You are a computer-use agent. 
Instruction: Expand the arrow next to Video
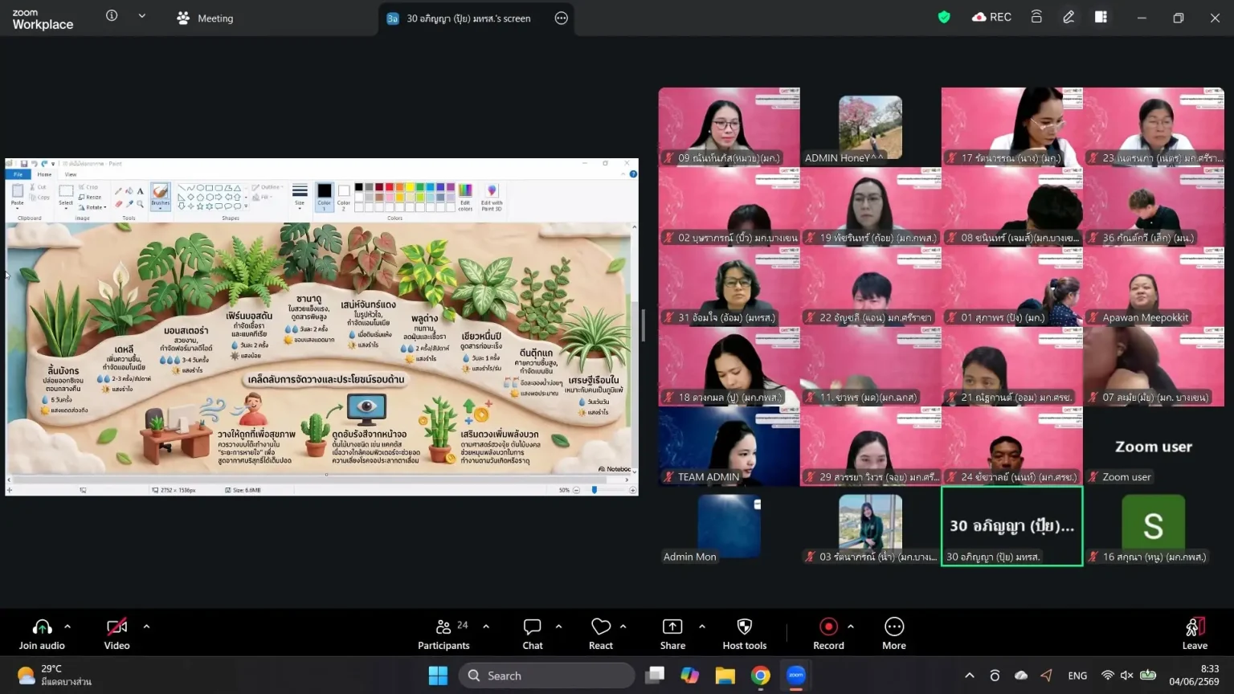click(146, 627)
